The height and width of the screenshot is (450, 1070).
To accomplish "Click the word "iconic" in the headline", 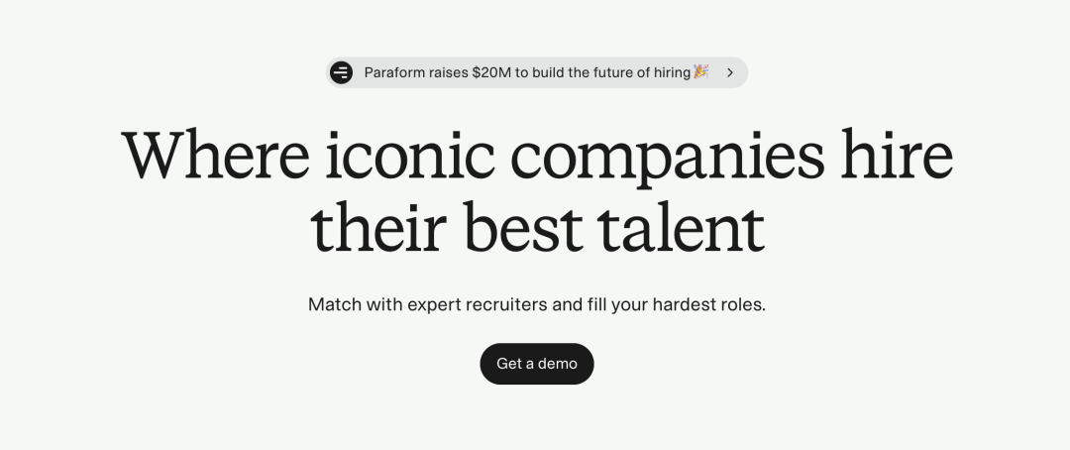I will (x=409, y=155).
